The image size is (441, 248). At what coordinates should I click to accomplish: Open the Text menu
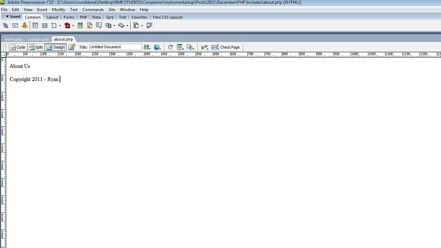click(74, 10)
